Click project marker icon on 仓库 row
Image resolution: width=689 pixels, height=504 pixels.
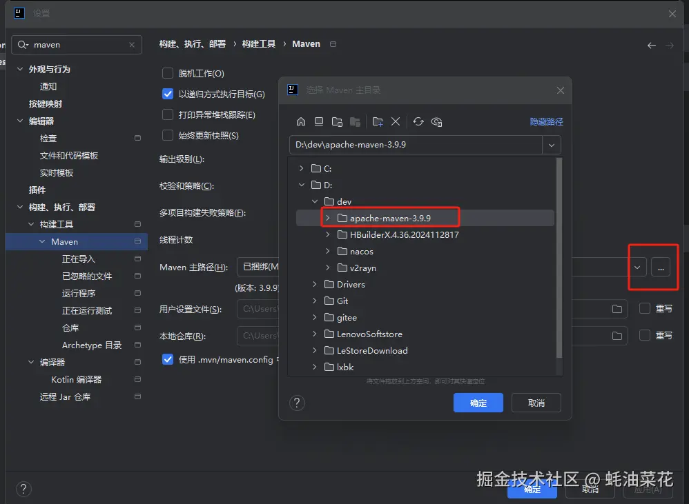[137, 327]
